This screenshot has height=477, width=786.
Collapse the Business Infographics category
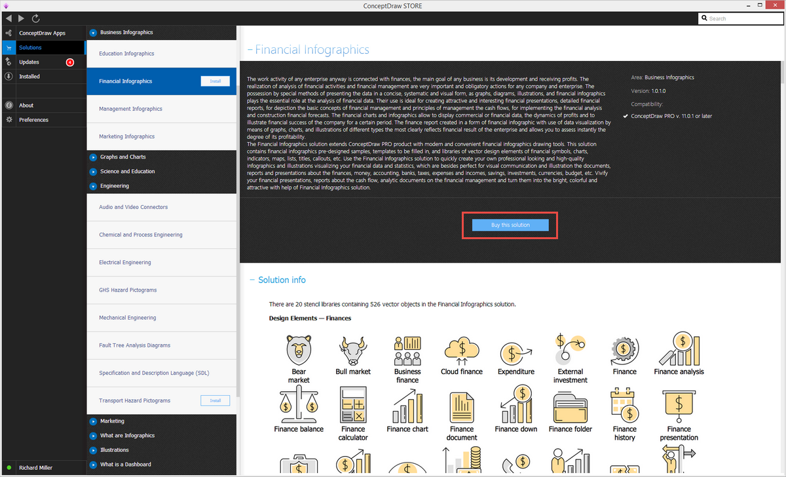[94, 32]
